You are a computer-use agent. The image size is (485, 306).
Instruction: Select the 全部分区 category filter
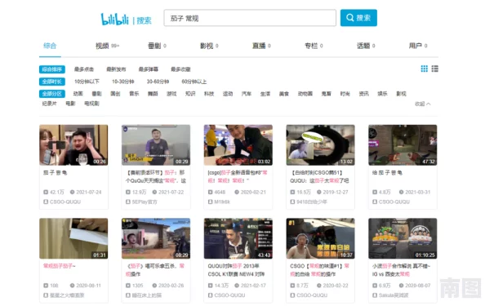[52, 94]
